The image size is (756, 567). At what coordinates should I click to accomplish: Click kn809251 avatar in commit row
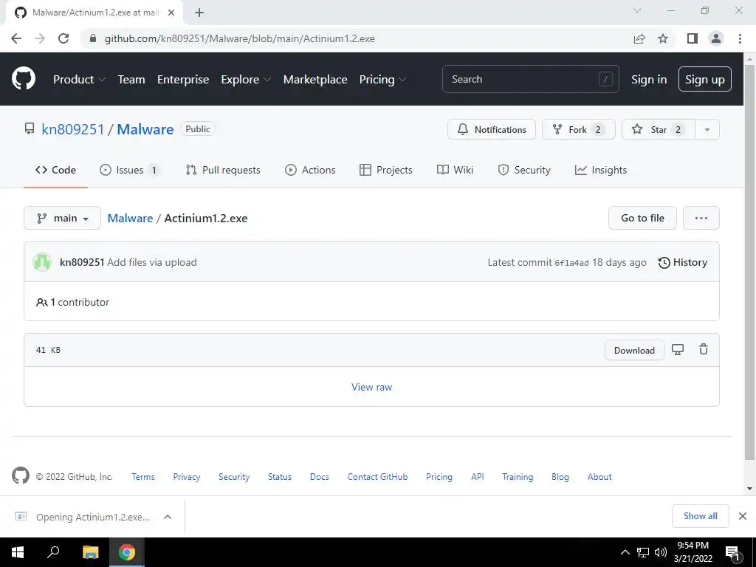point(42,262)
